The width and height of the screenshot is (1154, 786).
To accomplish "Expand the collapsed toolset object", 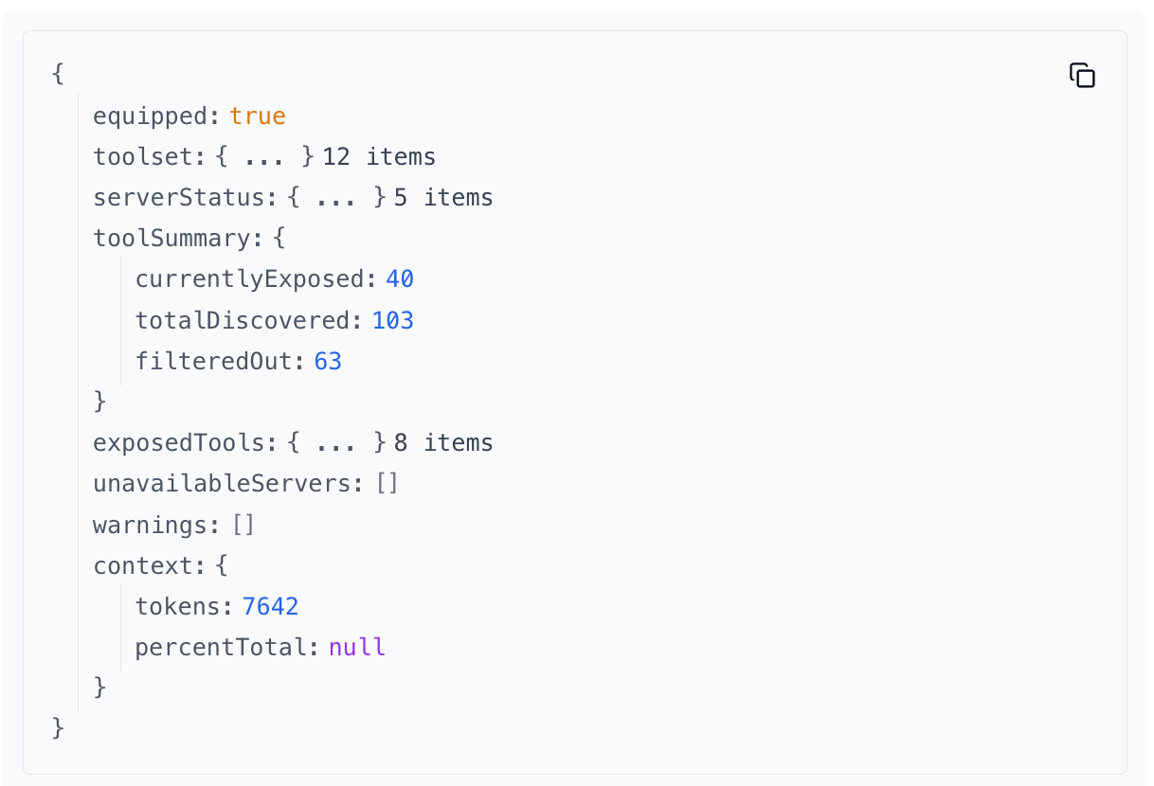I will 266,156.
